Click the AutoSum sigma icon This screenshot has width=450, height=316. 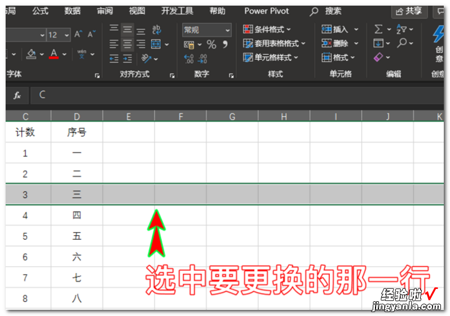[x=378, y=29]
